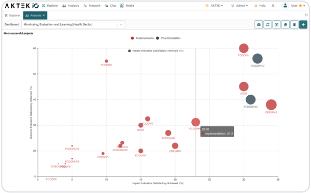Screen dimensions: 311x193
Task: Open the Chat section
Action: tap(110, 6)
